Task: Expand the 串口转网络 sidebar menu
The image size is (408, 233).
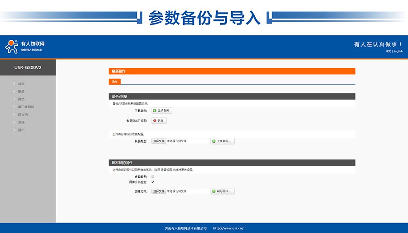Action: pos(25,107)
